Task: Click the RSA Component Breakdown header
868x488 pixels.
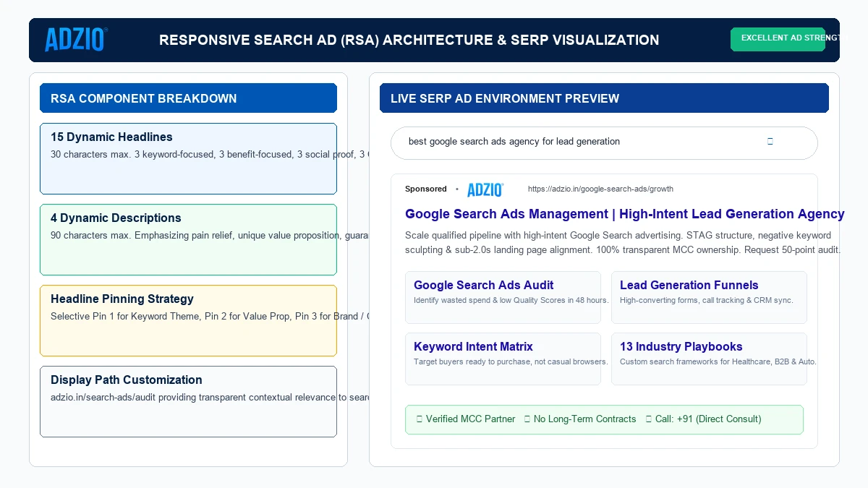Action: tap(188, 98)
